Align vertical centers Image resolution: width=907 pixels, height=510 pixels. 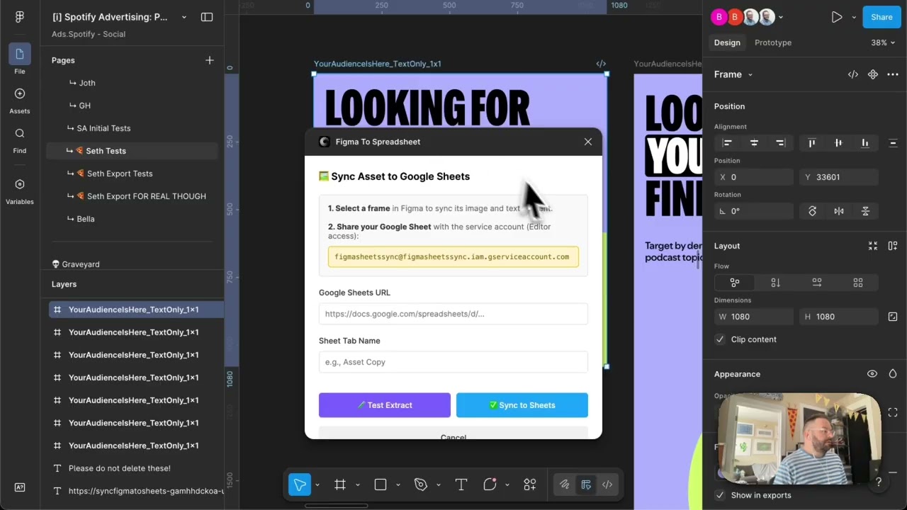(839, 143)
